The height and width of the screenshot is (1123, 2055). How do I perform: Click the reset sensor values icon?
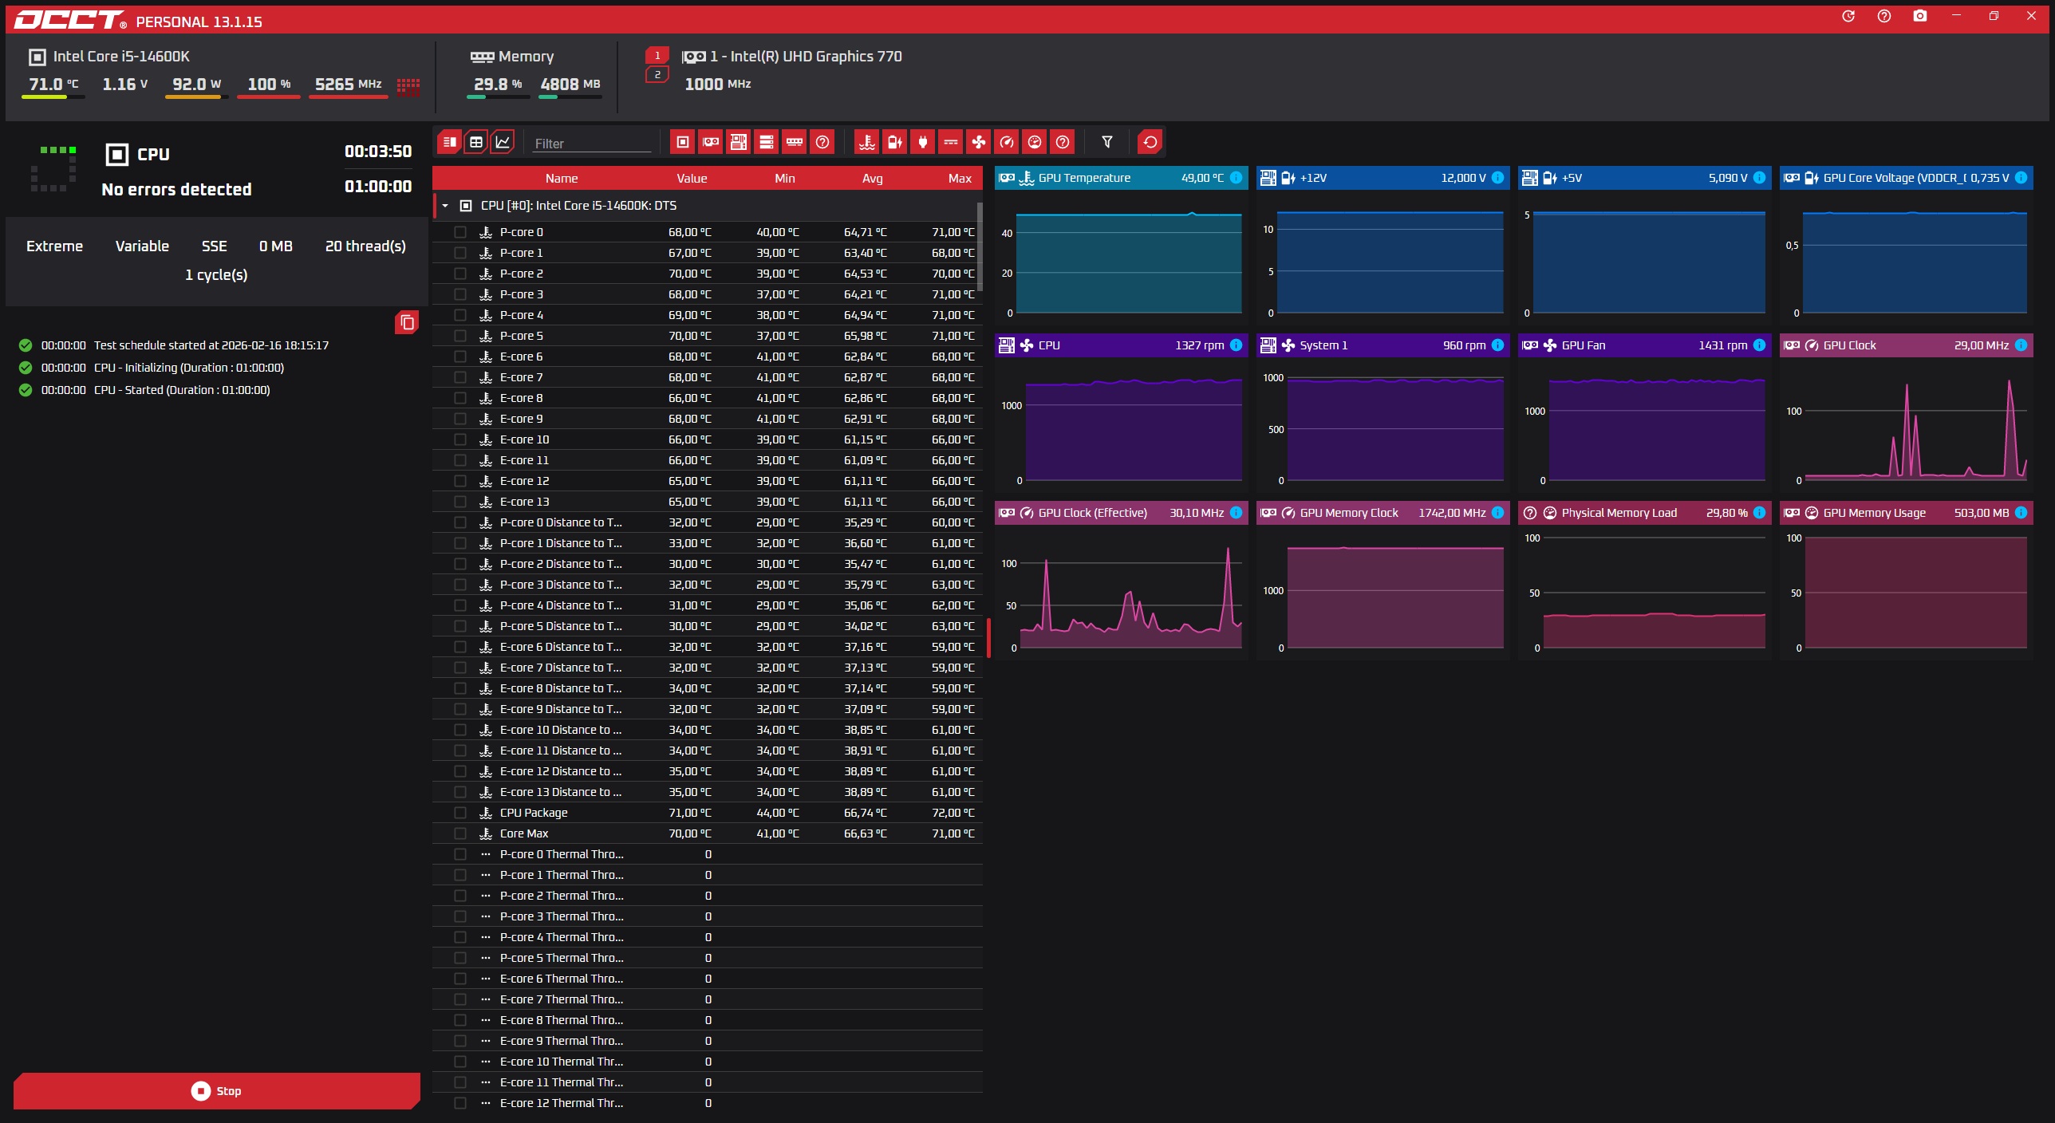point(1150,142)
